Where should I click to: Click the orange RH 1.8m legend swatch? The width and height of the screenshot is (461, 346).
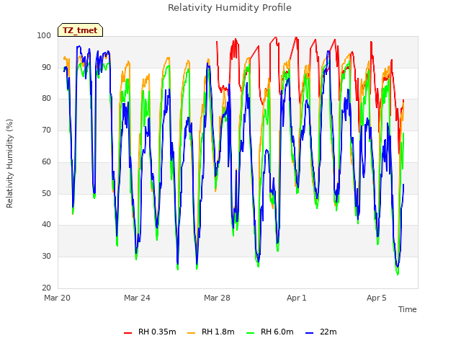(191, 333)
